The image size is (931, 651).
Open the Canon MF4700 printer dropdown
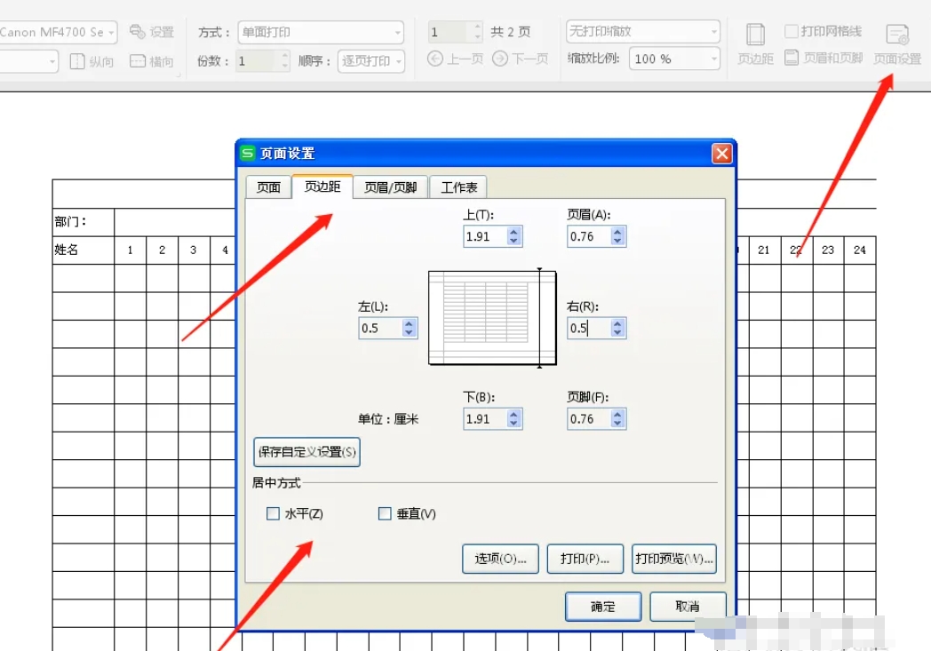coord(110,31)
